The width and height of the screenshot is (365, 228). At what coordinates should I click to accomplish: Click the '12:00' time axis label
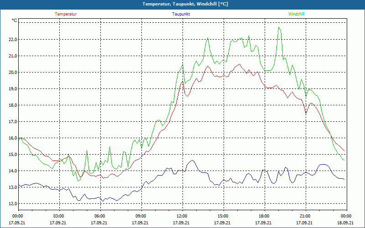coord(182,216)
